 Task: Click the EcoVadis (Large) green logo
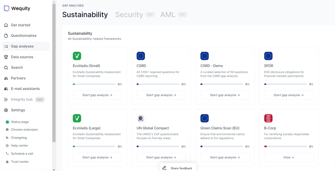77,118
